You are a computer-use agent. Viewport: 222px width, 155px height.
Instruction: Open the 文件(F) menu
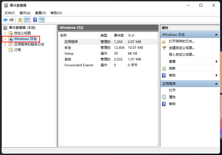point(10,13)
